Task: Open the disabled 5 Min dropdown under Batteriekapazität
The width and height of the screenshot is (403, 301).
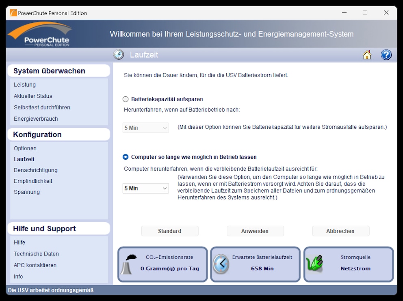Action: click(146, 128)
